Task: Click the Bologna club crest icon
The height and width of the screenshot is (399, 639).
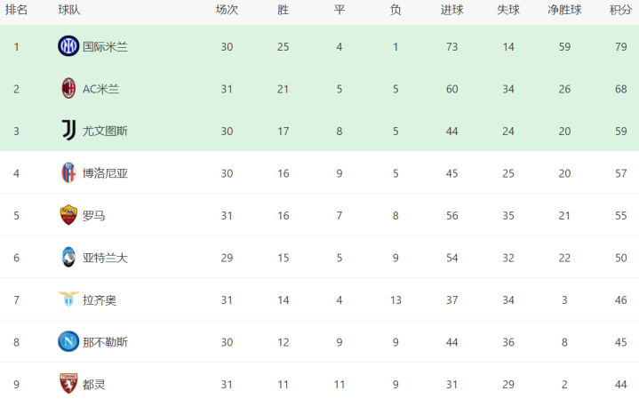Action: click(x=68, y=172)
